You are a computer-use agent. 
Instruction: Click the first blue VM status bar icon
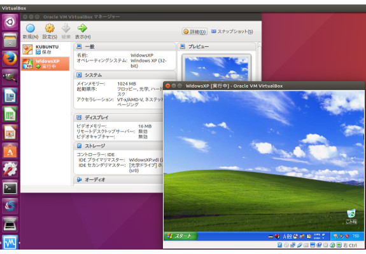click(279, 245)
